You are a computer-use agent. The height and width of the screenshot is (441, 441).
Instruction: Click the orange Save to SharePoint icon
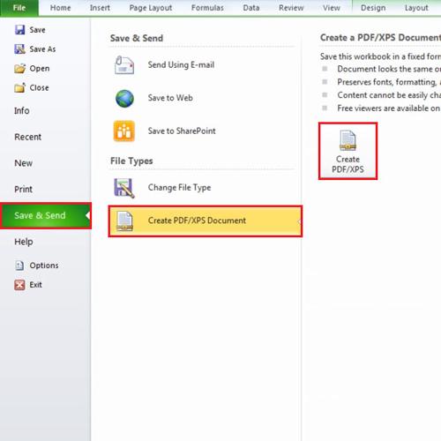click(124, 131)
